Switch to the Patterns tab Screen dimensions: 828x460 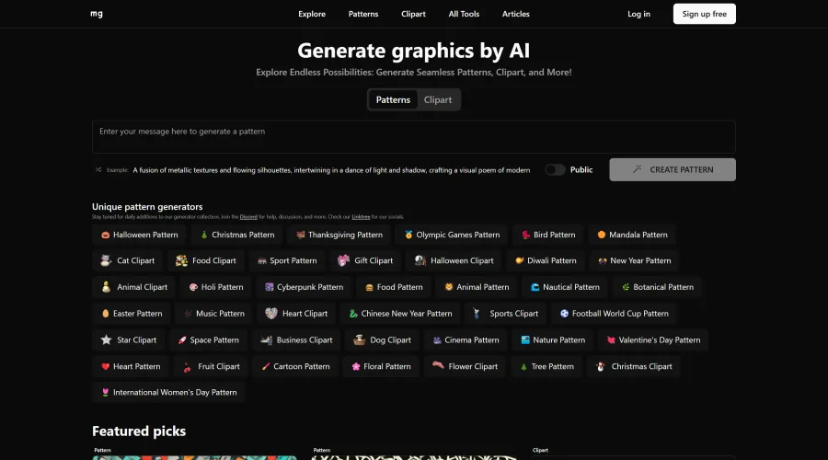393,99
